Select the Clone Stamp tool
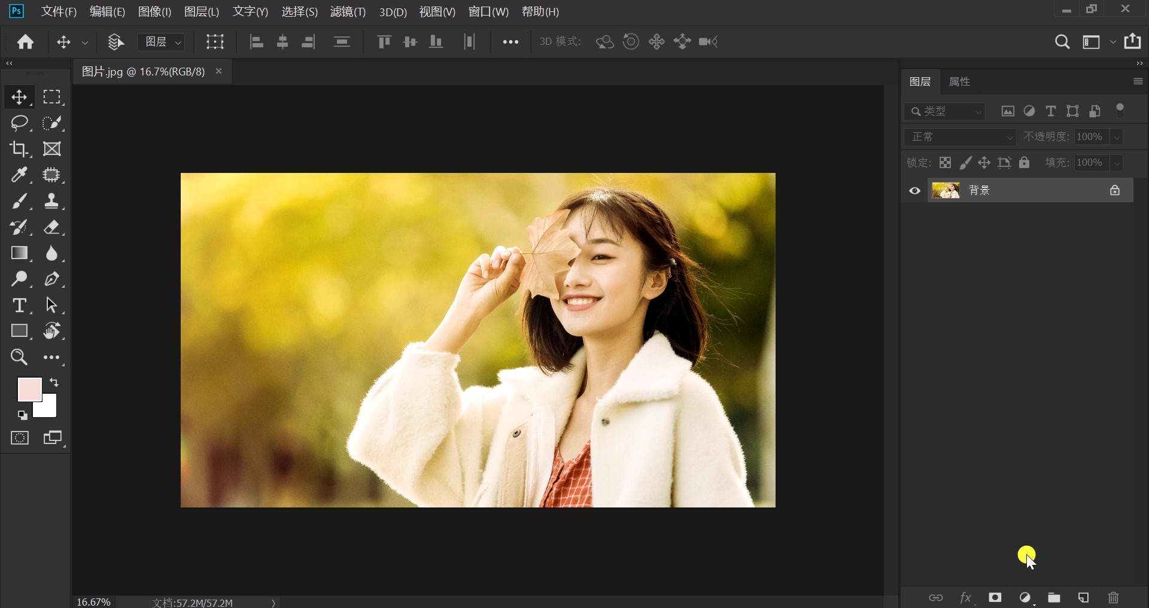Viewport: 1149px width, 608px height. click(x=52, y=201)
